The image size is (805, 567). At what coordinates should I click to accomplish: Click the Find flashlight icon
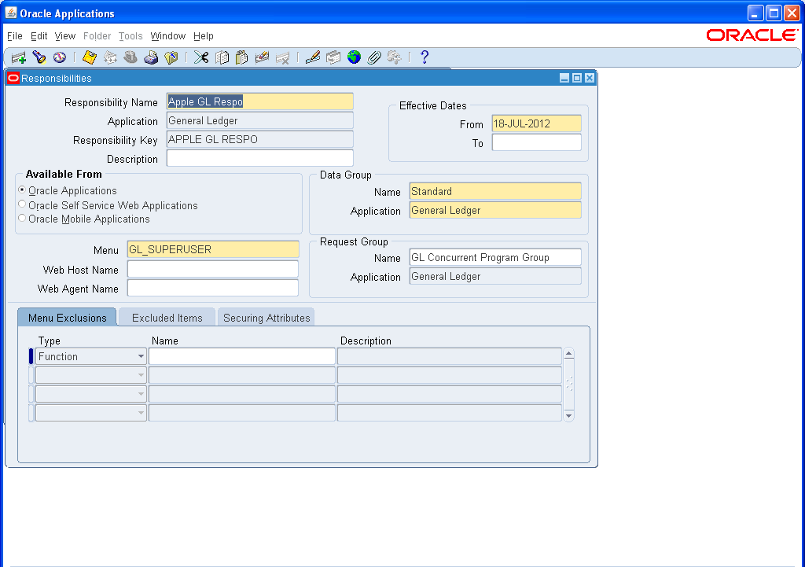tap(39, 57)
